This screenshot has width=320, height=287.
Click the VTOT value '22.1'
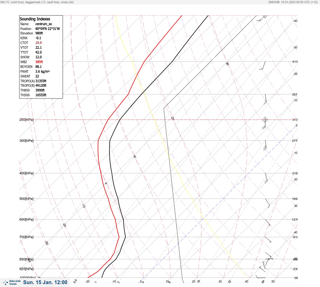click(x=39, y=48)
